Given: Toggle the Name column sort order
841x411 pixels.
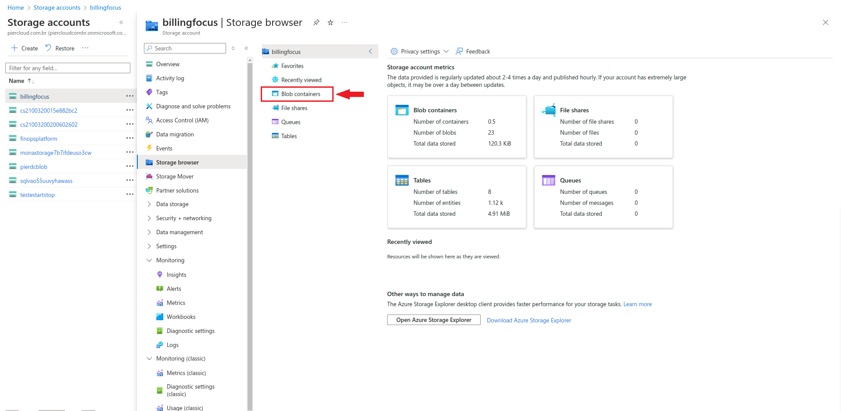Looking at the screenshot, I should point(31,81).
